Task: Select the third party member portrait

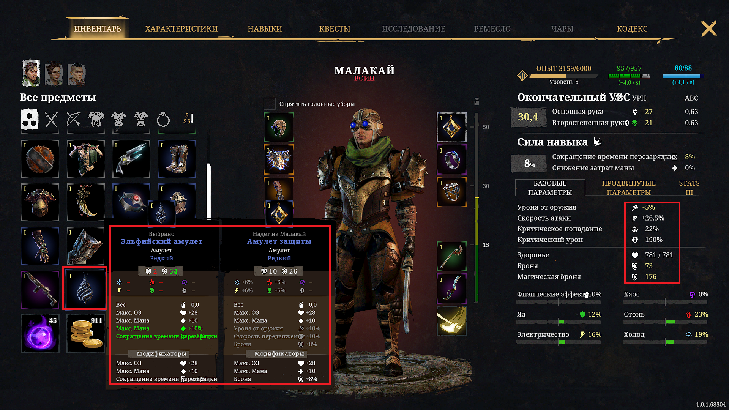Action: pyautogui.click(x=77, y=74)
